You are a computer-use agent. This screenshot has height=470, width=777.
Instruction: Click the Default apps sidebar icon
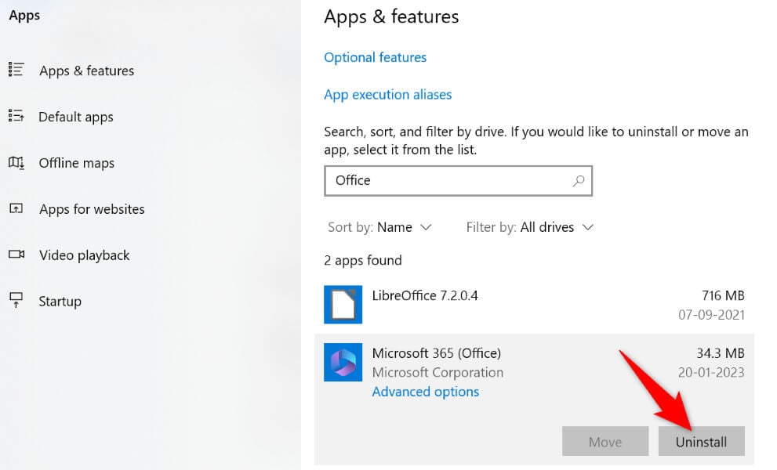(16, 116)
